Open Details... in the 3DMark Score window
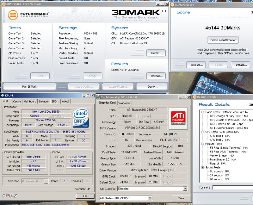Viewport: 253px width, 205px height. [x=241, y=65]
